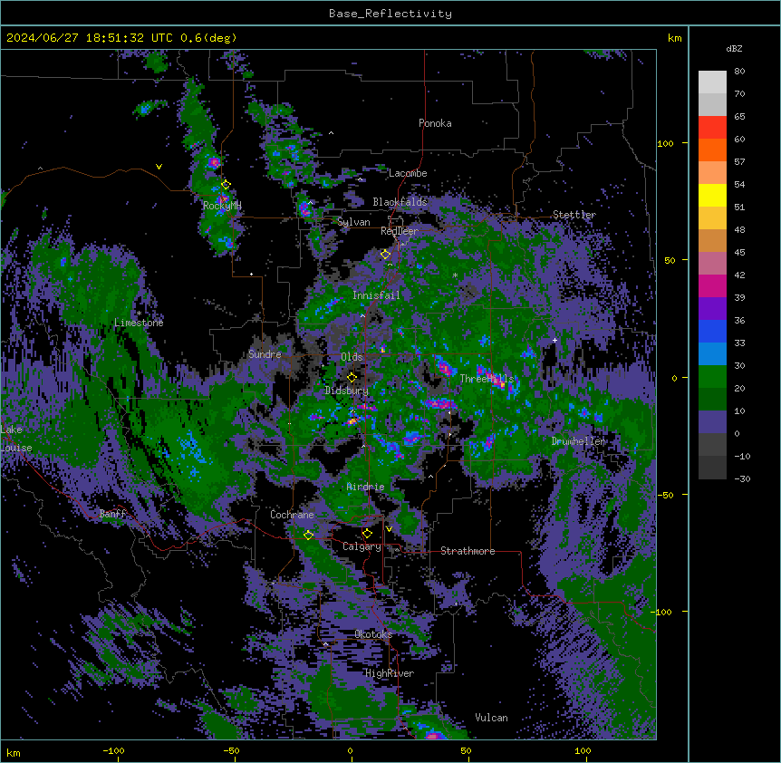Viewport: 781px width, 763px height.
Task: Click the RockyMH map label
Action: [x=222, y=206]
